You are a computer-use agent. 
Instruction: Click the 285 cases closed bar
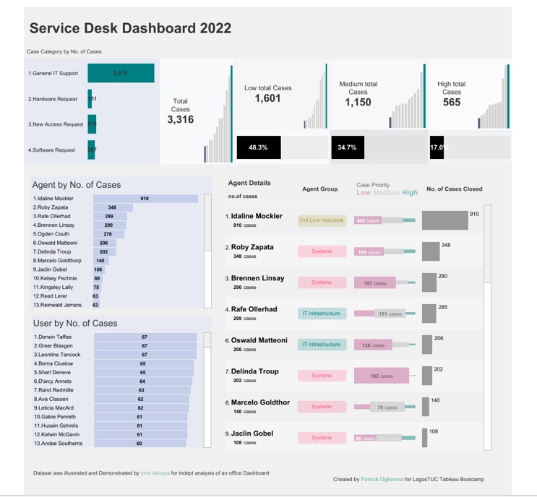point(429,314)
